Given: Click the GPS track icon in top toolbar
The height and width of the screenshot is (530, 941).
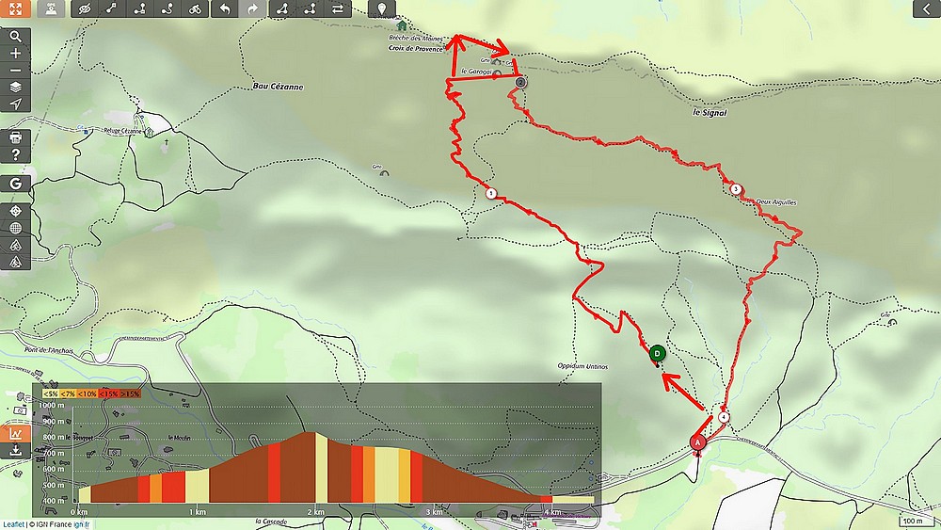Looking at the screenshot, I should [51, 8].
